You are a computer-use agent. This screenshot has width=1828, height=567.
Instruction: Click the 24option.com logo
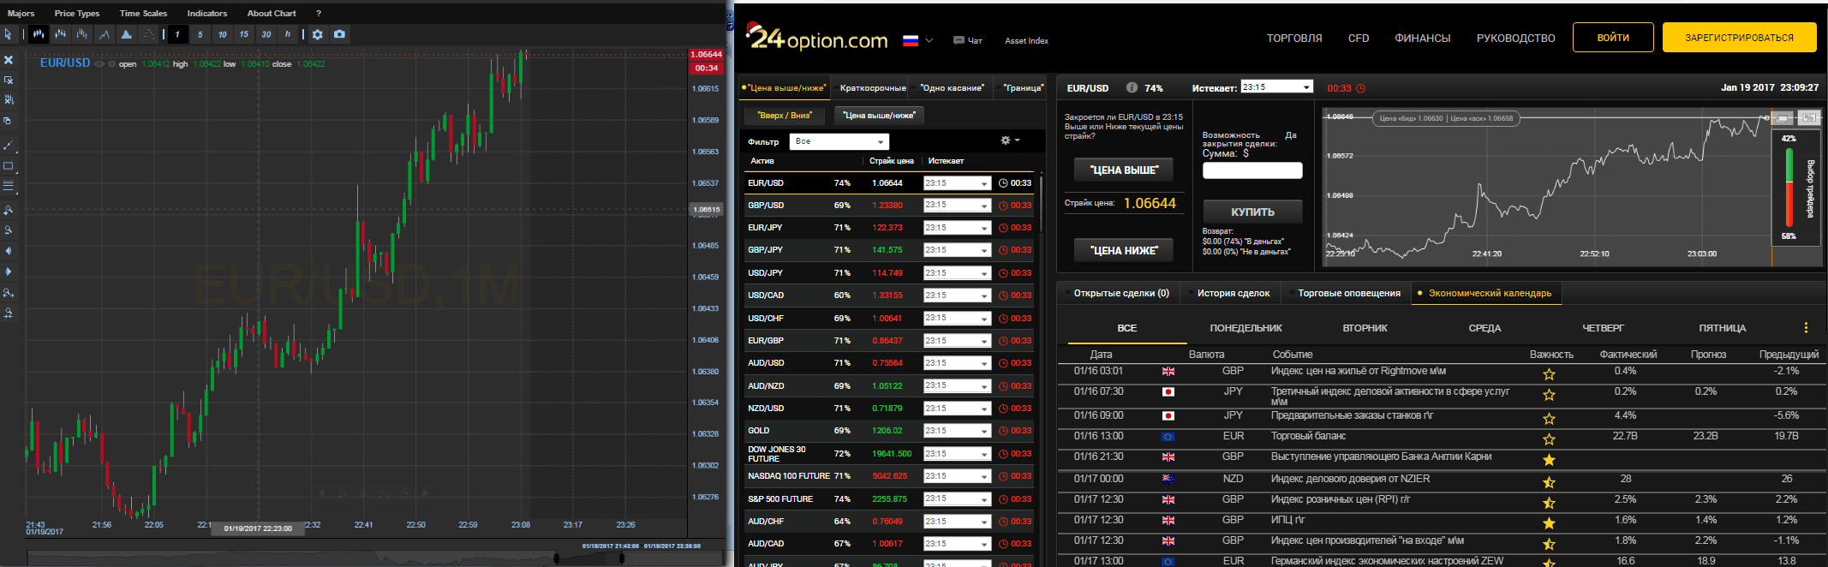pos(817,38)
